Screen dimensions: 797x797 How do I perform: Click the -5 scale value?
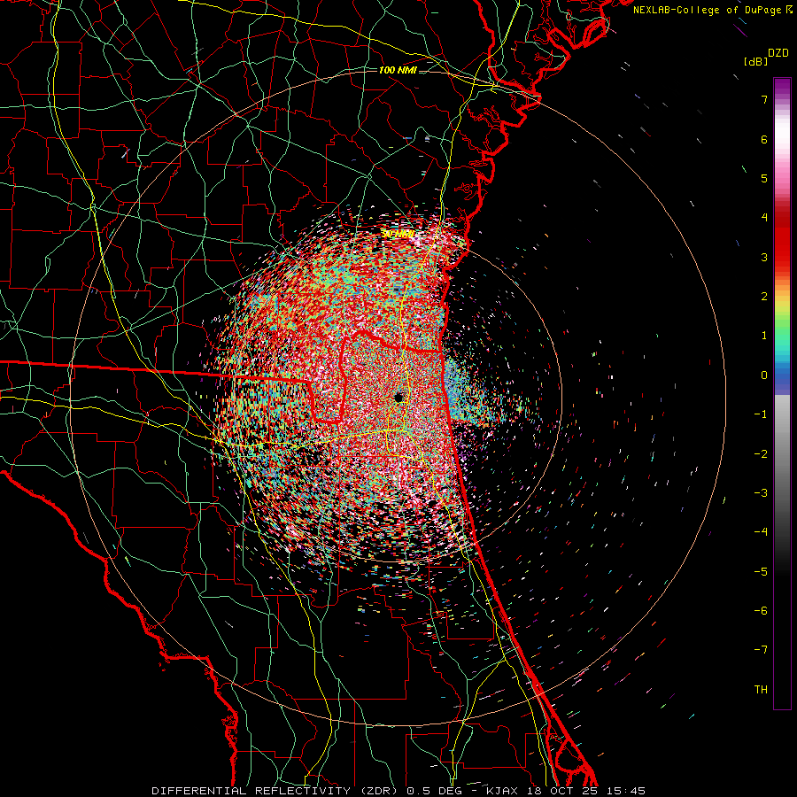point(761,572)
